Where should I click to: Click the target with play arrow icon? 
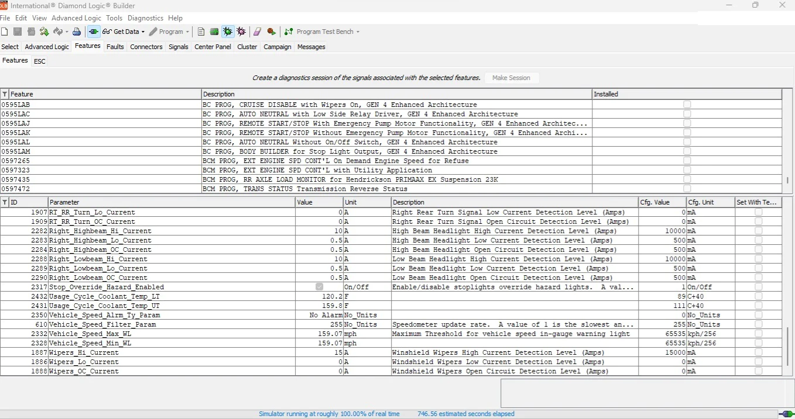(x=272, y=32)
